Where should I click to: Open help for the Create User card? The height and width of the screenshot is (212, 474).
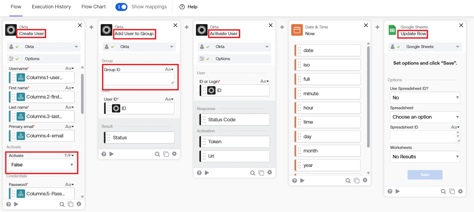click(x=9, y=204)
